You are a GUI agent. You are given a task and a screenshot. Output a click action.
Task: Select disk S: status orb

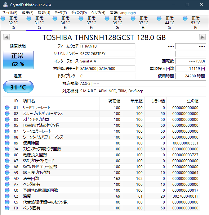(159, 18)
